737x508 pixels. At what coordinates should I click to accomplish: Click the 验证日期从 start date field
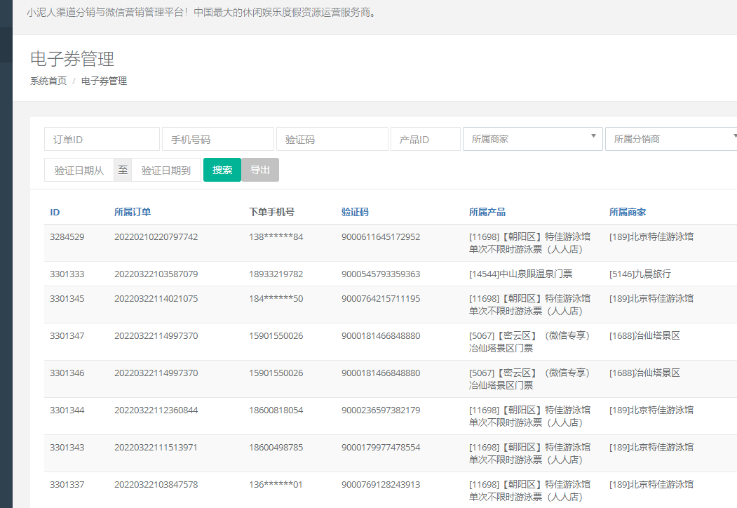point(79,170)
